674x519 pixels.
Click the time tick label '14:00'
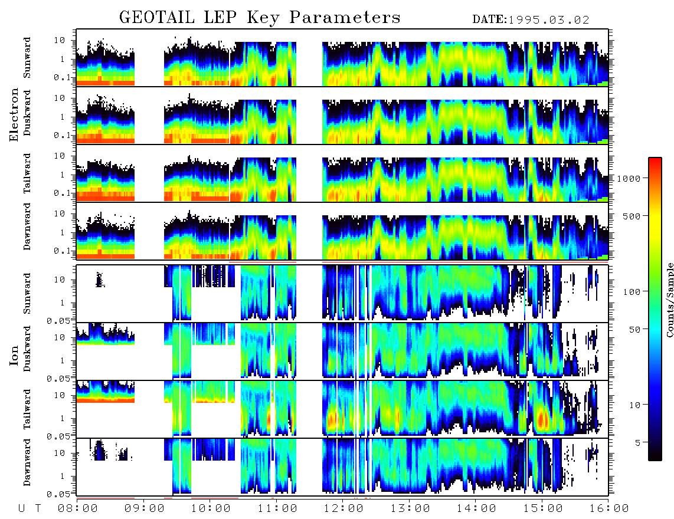click(476, 508)
